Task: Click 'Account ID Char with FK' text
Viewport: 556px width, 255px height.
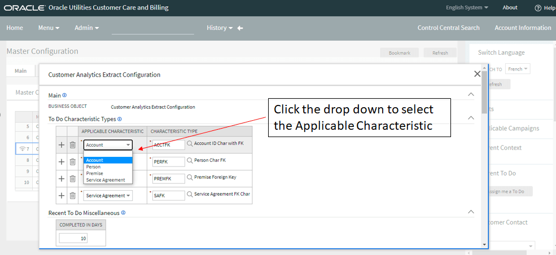Action: click(x=219, y=143)
